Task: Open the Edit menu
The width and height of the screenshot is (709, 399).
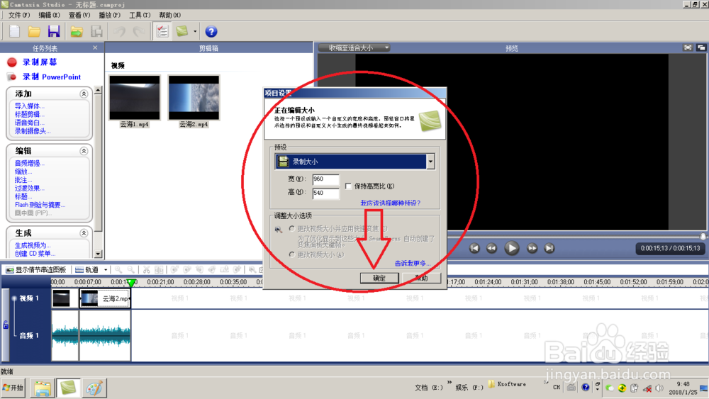Action: 50,15
